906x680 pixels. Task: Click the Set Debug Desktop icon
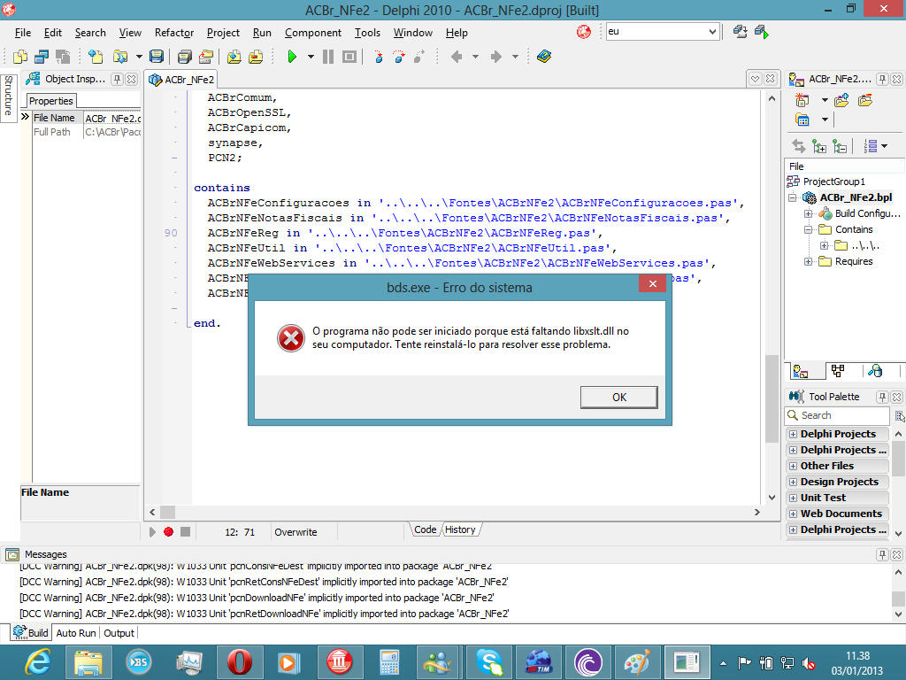(x=762, y=32)
